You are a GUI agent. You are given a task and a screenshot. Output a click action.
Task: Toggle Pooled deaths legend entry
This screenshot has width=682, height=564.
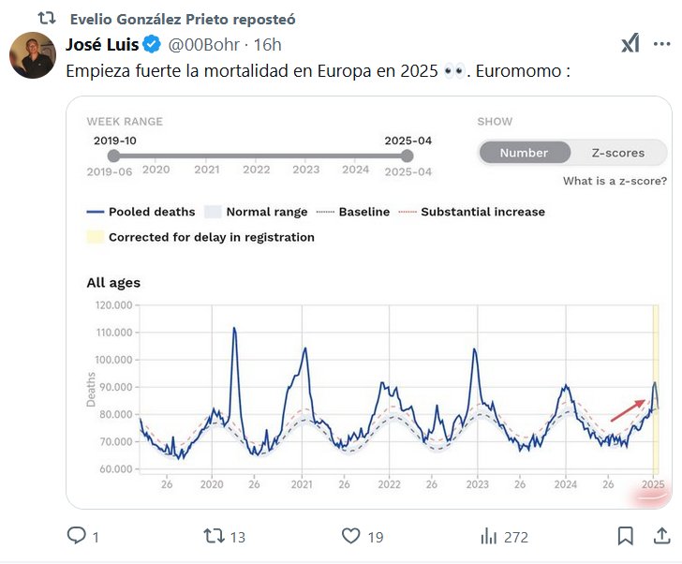[141, 212]
